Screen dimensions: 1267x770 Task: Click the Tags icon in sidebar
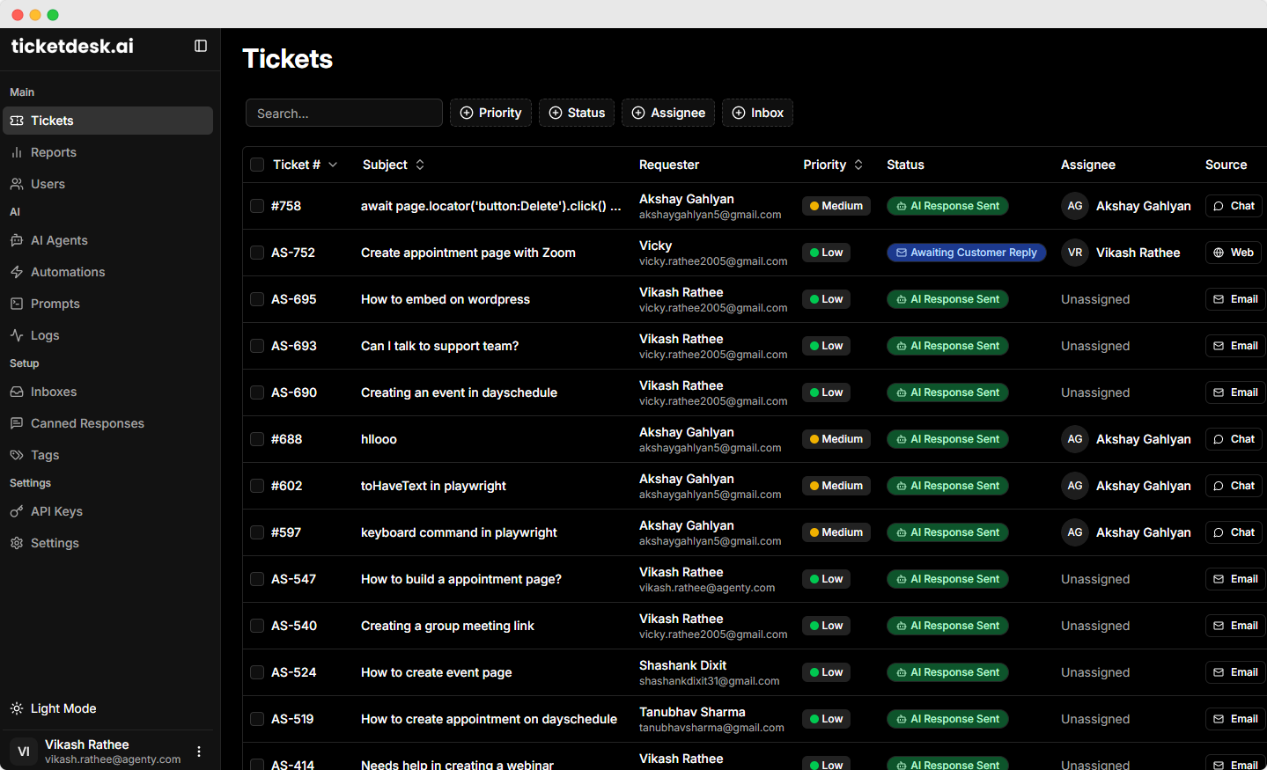(x=17, y=455)
